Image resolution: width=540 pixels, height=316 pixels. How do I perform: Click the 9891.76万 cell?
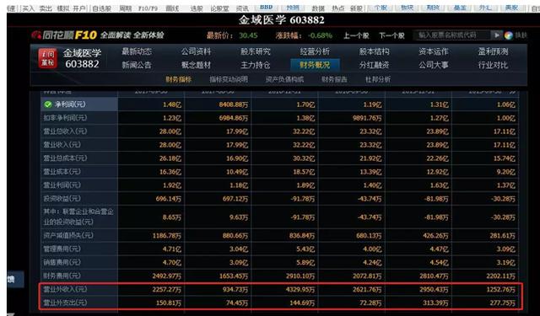pyautogui.click(x=367, y=118)
